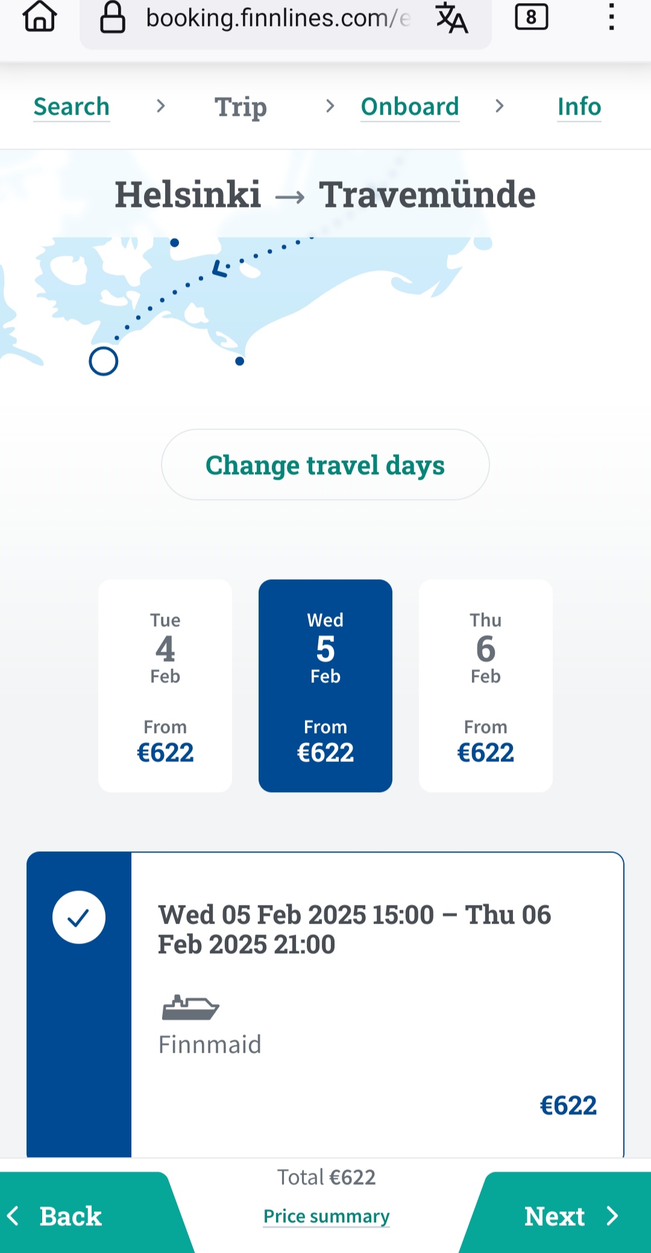The height and width of the screenshot is (1253, 651).
Task: Tap the browser home icon
Action: coord(40,17)
